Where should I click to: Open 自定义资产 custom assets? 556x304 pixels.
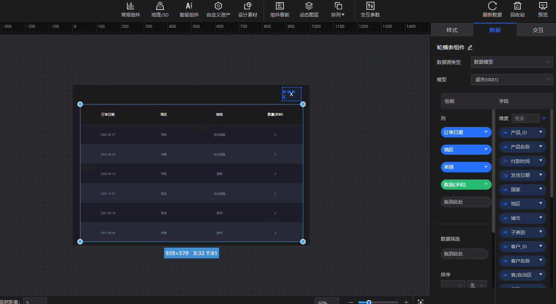(218, 10)
